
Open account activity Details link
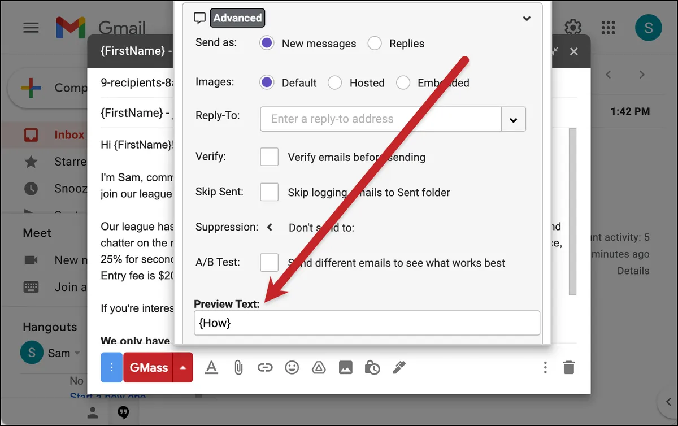tap(633, 271)
